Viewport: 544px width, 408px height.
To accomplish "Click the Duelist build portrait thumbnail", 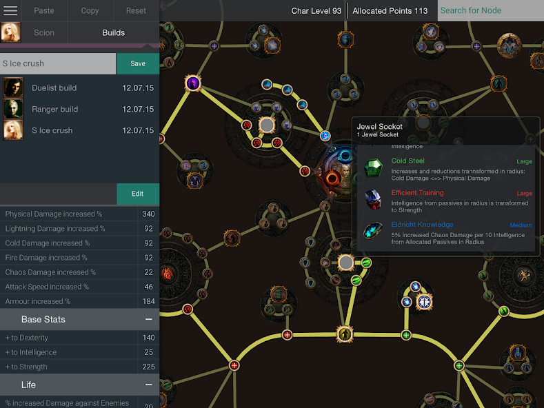I will click(x=13, y=88).
